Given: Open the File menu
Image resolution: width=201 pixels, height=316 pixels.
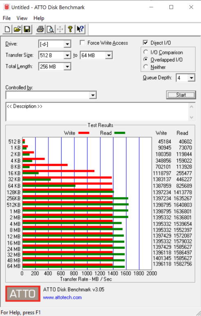Looking at the screenshot, I should click(7, 18).
